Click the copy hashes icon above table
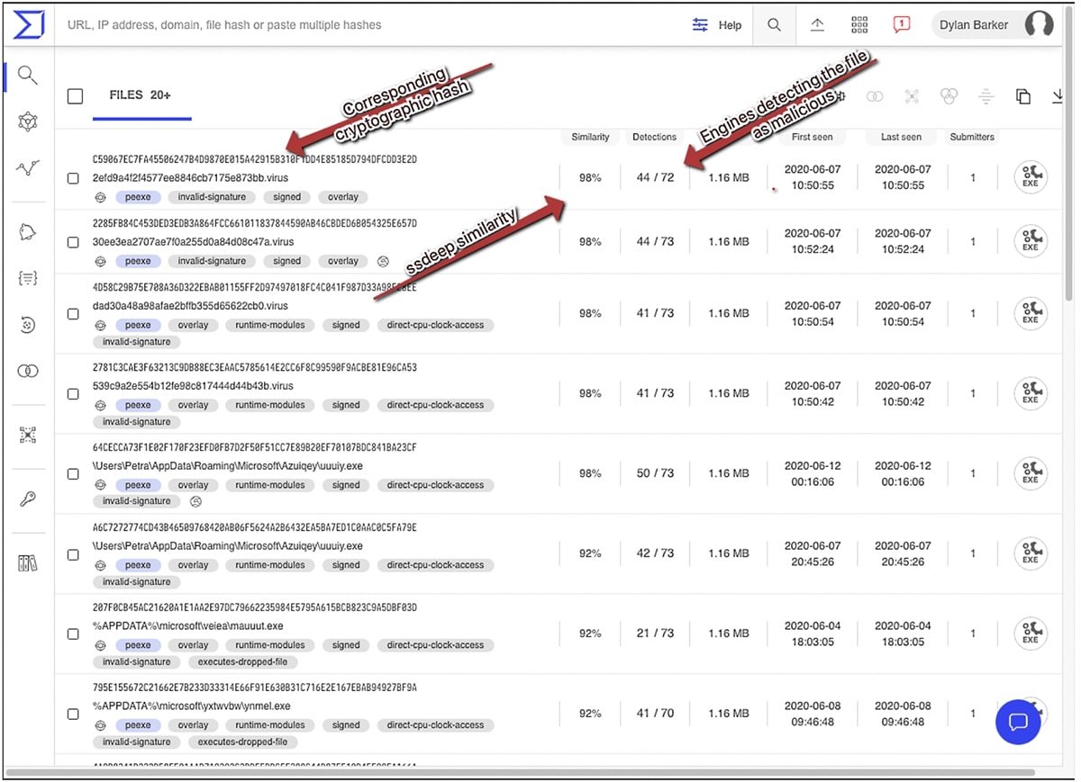 [1022, 96]
